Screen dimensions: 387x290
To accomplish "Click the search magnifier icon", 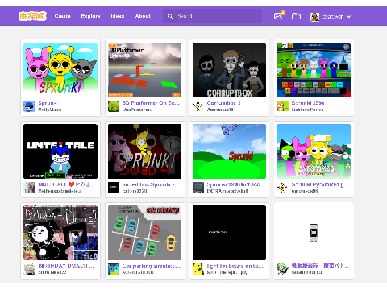I will coord(170,16).
